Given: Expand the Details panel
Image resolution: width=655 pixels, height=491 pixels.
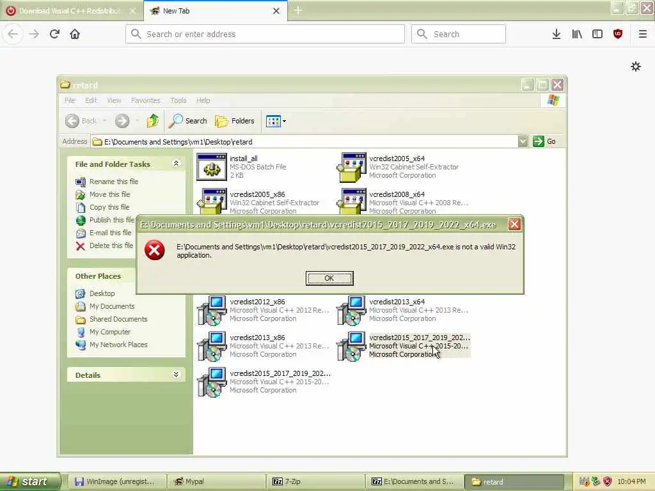Looking at the screenshot, I should point(176,375).
